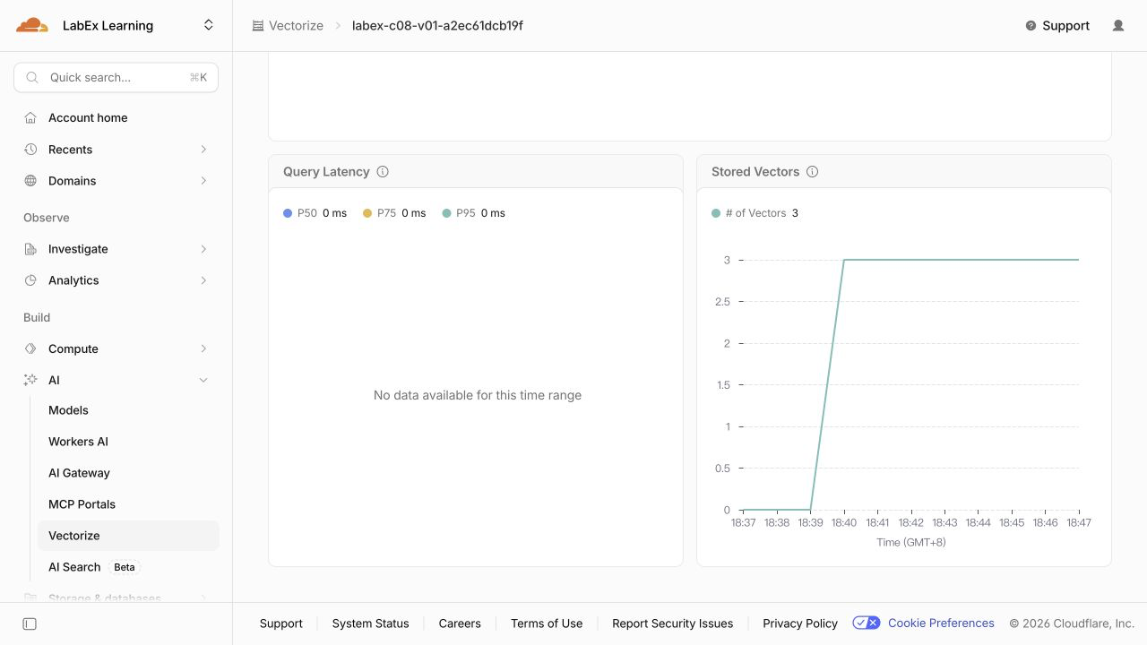This screenshot has width=1147, height=645.
Task: Toggle the P75 legend series
Action: point(394,213)
